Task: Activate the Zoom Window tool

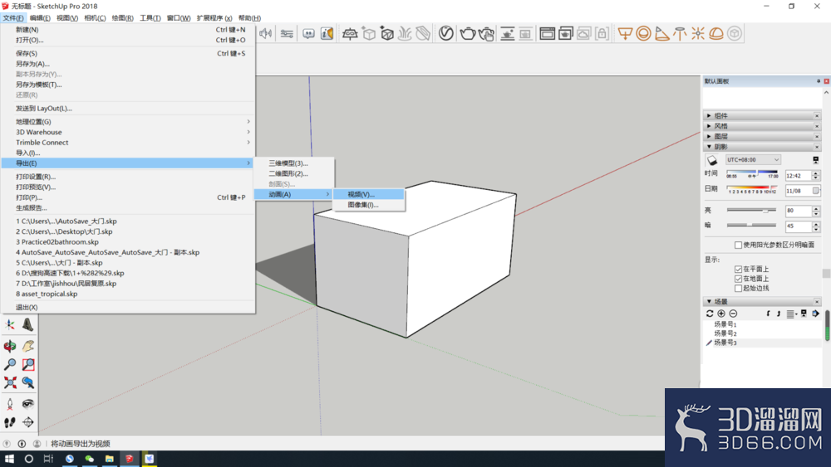Action: (28, 364)
